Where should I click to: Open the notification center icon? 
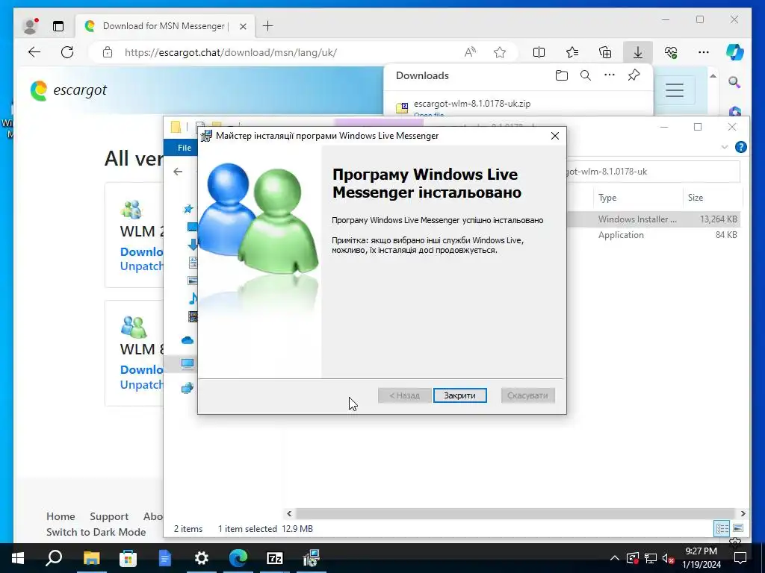coord(740,558)
